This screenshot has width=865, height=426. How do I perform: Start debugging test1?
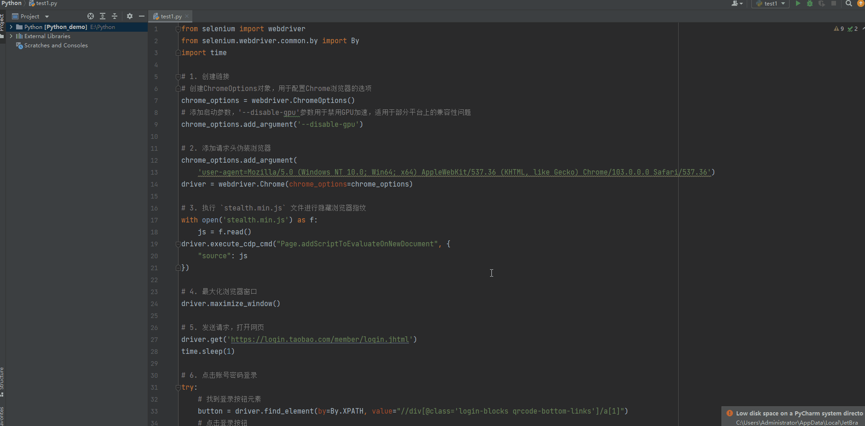(810, 3)
